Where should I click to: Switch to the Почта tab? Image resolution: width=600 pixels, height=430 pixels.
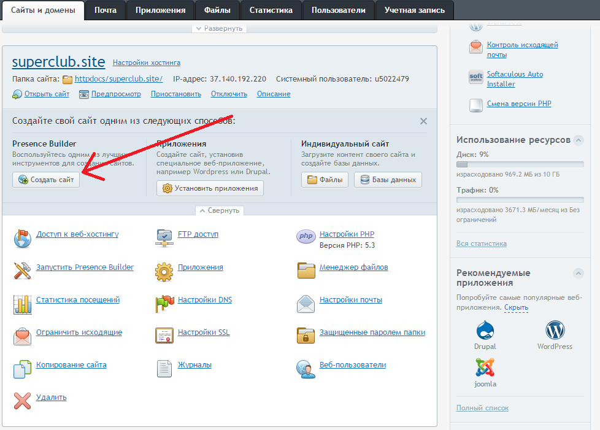106,10
